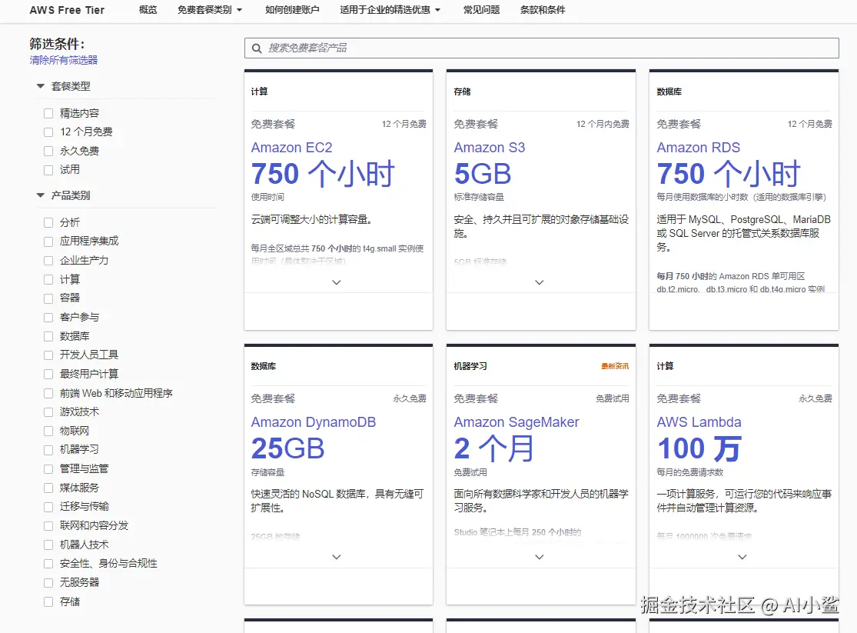
Task: Click the AWS Free Tier heading
Action: coord(67,10)
